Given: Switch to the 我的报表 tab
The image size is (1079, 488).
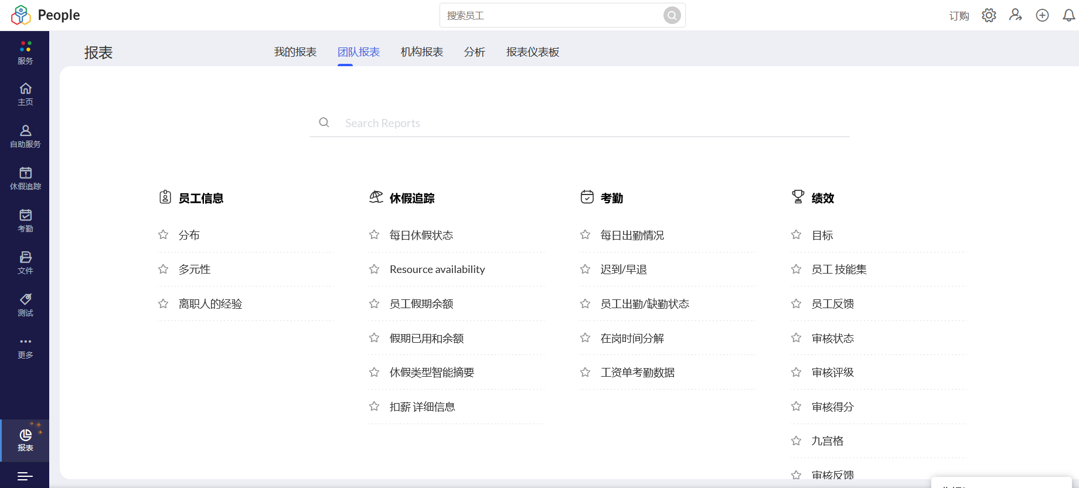Looking at the screenshot, I should click(x=295, y=52).
